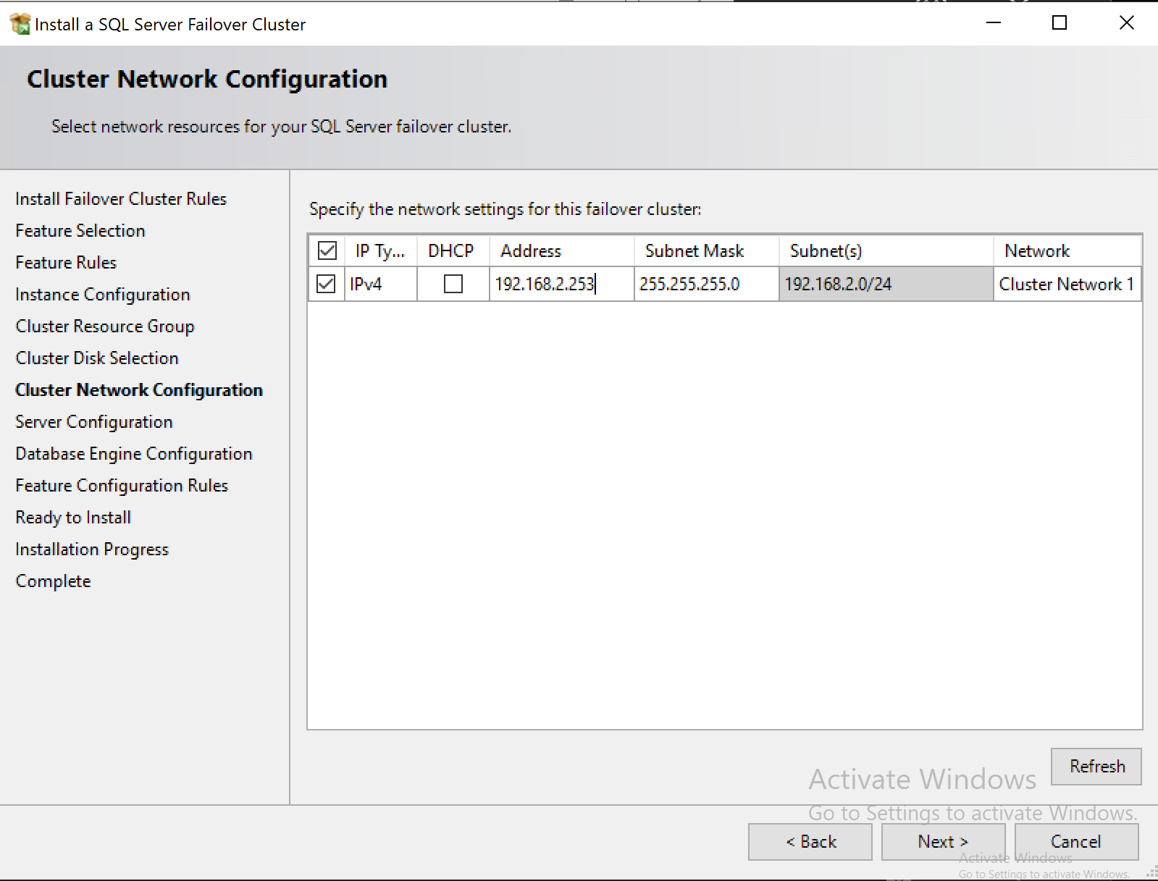Cancel the failover cluster installation
The height and width of the screenshot is (881, 1158).
point(1075,842)
